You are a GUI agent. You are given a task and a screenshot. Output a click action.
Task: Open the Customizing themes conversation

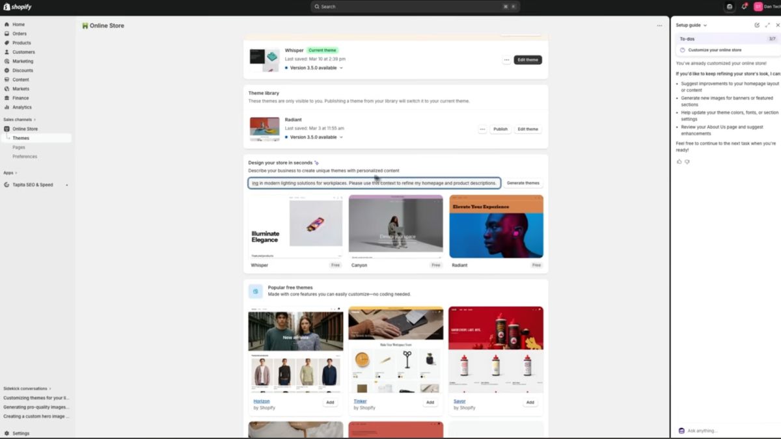click(x=36, y=397)
